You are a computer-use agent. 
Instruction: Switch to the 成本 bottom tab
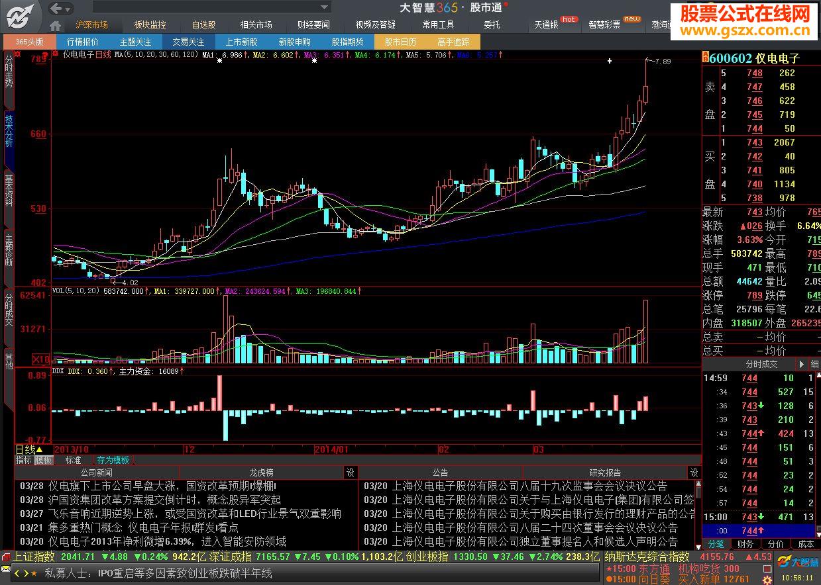806,544
